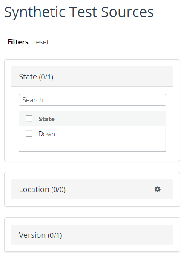
Task: Check the Down state checkbox
Action: (x=29, y=134)
